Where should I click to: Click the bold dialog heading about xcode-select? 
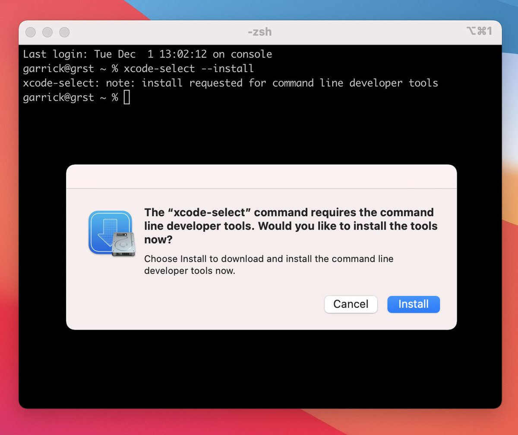[x=291, y=226]
